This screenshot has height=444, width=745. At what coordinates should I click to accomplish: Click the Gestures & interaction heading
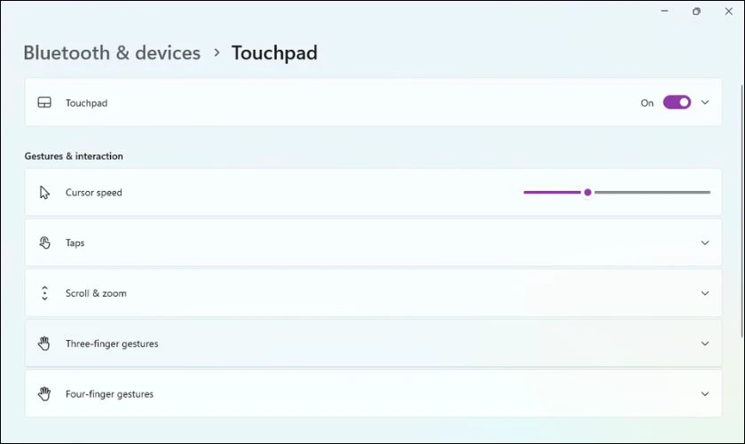click(74, 156)
